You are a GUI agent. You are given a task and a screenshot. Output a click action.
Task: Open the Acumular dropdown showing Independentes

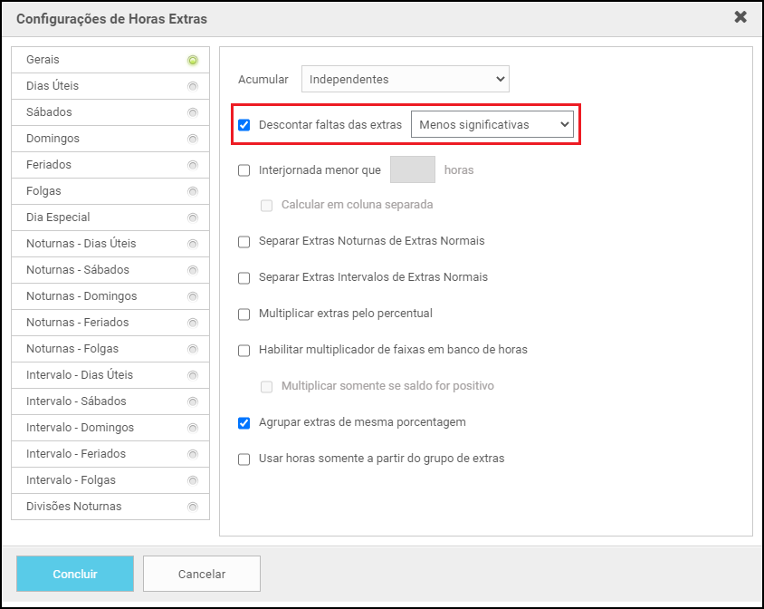point(405,80)
